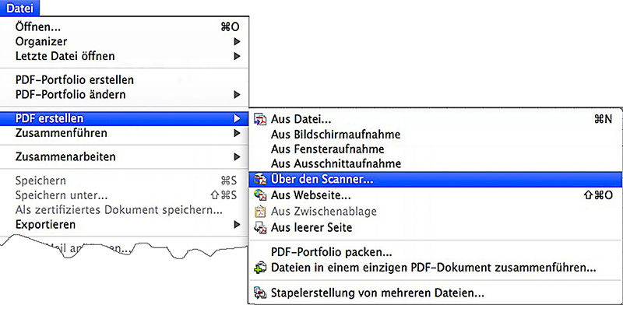Click the batch icon beside Stapelerstellung
623x319 pixels.
(260, 294)
